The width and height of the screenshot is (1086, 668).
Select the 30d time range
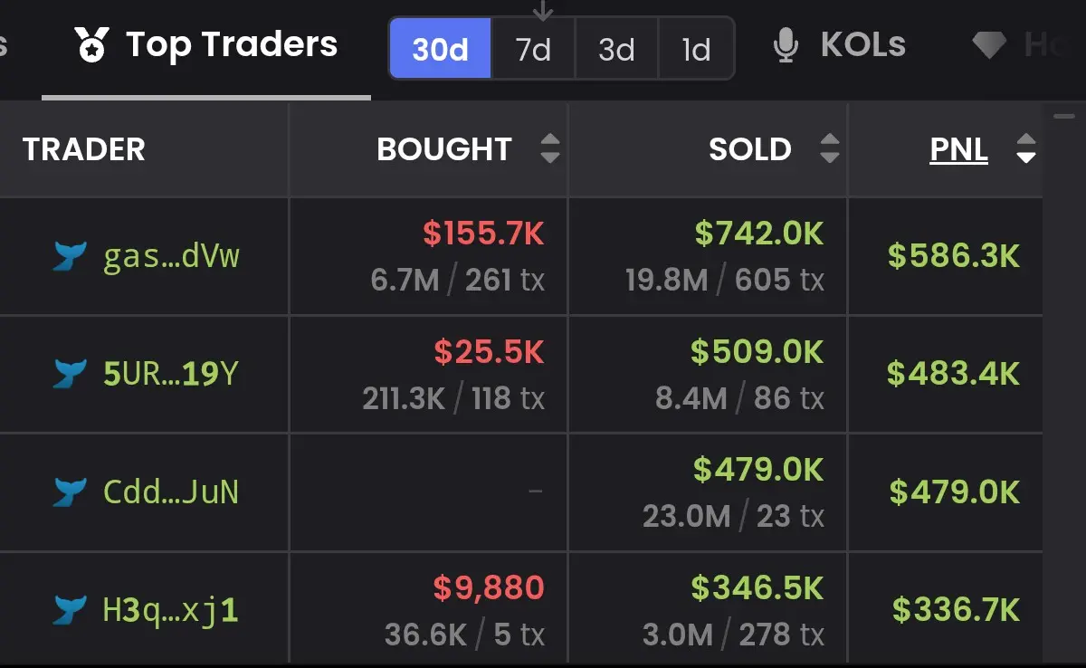[441, 49]
